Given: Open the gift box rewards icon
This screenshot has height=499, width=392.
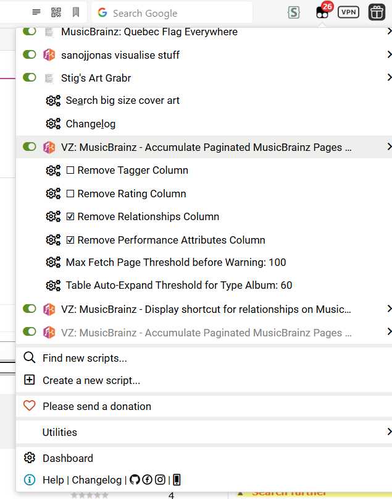Looking at the screenshot, I should click(x=377, y=12).
